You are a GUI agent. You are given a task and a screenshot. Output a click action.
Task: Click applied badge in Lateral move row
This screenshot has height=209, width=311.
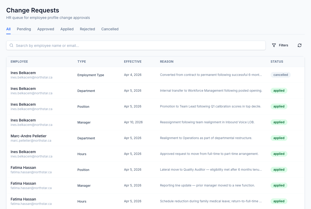[x=279, y=170]
